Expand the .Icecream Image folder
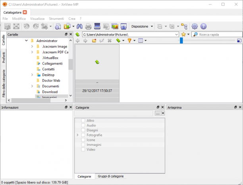243x185 pixels. click(32, 46)
